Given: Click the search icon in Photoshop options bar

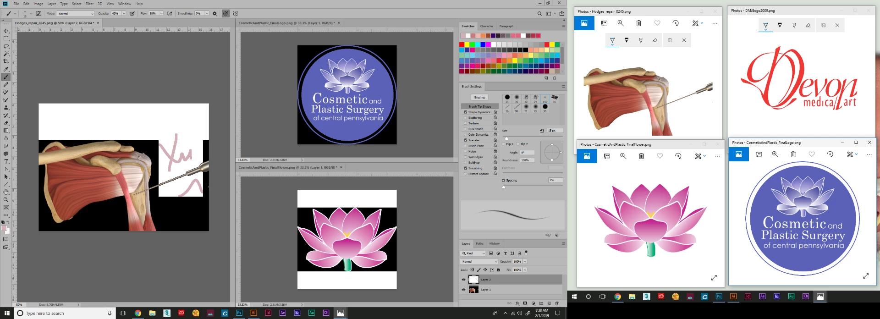Looking at the screenshot, I should pyautogui.click(x=539, y=14).
